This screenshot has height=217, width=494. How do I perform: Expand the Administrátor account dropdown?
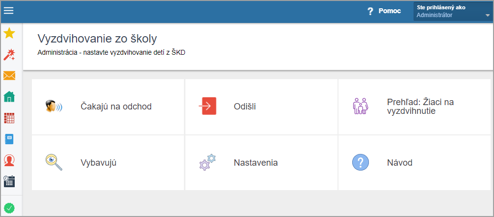click(x=453, y=12)
